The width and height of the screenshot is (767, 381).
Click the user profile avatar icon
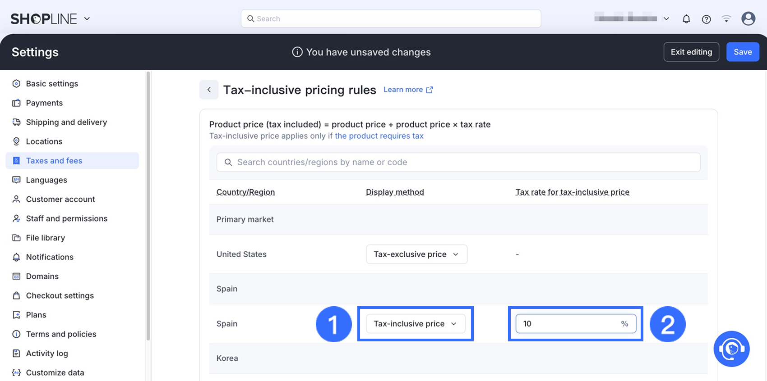click(749, 18)
